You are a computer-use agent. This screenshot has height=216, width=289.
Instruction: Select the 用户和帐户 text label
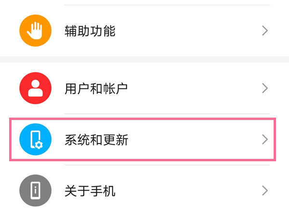(96, 88)
